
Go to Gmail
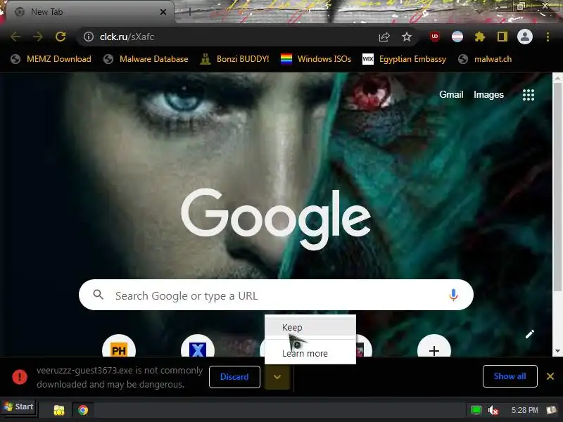(451, 94)
